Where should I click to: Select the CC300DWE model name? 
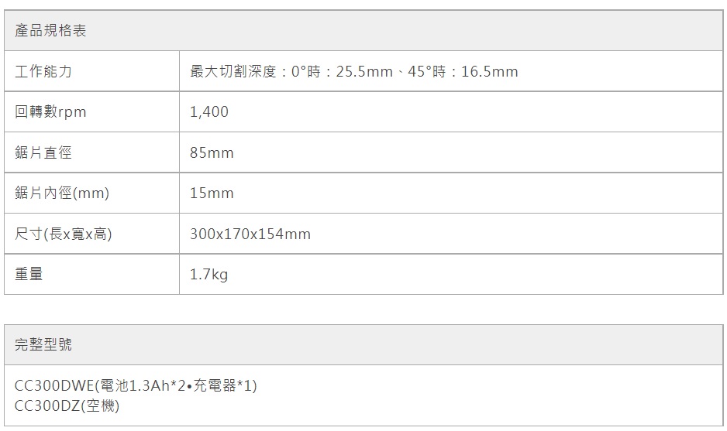[x=53, y=385]
